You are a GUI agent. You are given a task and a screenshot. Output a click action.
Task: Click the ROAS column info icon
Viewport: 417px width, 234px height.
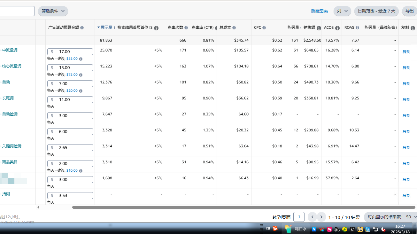pyautogui.click(x=357, y=28)
